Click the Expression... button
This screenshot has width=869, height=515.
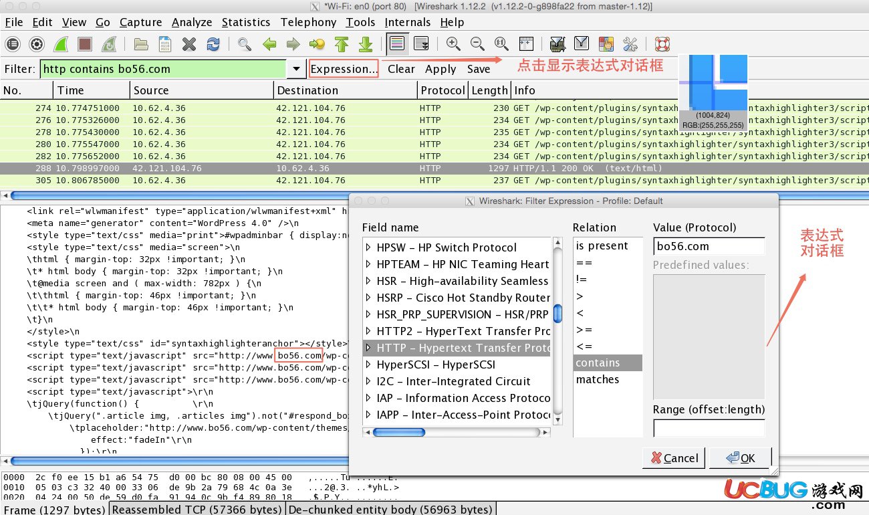coord(344,69)
